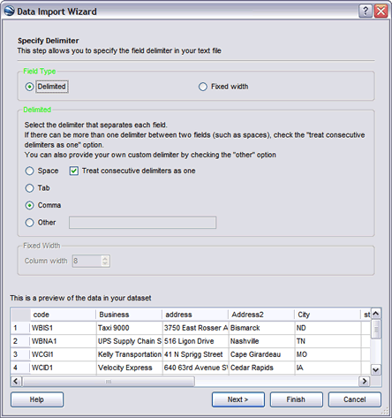392x418 pixels.
Task: Click the address column header
Action: 195,315
